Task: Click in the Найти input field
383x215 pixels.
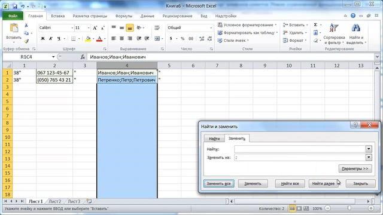Action: pyautogui.click(x=300, y=149)
